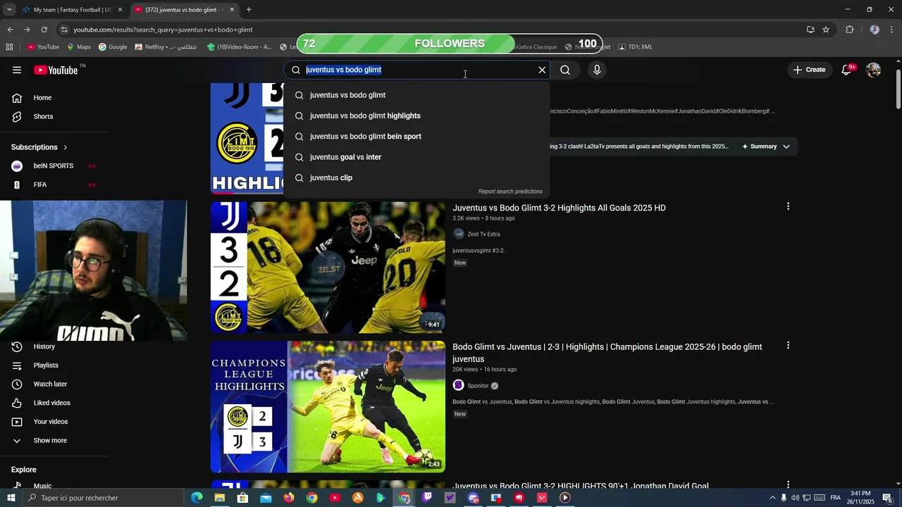Click the browser address bar URL
This screenshot has width=902, height=507.
click(x=163, y=30)
